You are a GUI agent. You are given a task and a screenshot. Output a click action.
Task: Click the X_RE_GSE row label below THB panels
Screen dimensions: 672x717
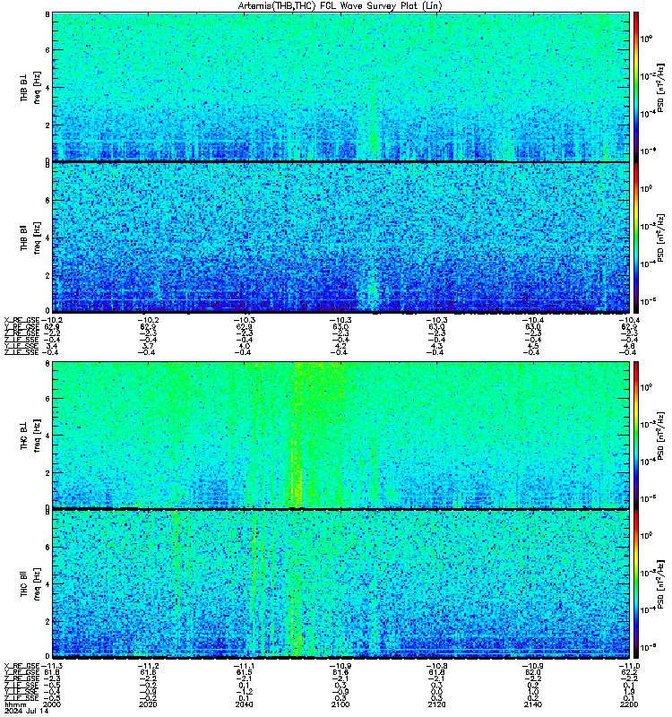click(x=22, y=320)
